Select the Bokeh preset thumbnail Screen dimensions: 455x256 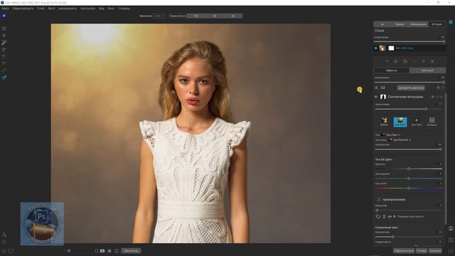point(384,122)
